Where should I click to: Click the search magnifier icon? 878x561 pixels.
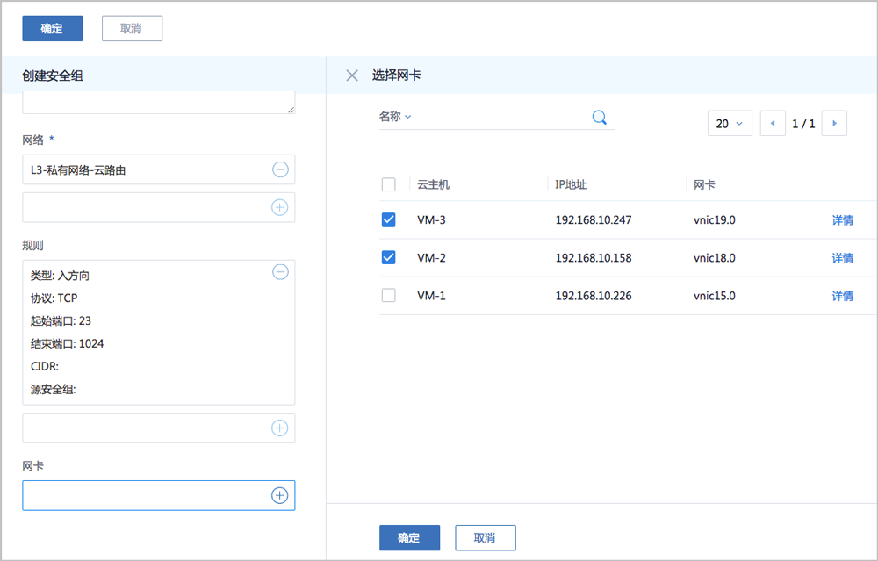(x=600, y=118)
